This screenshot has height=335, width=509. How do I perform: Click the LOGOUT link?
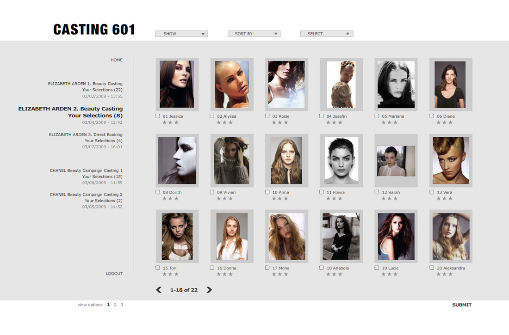click(x=114, y=274)
